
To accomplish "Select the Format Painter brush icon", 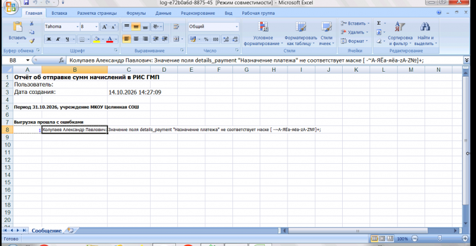I will point(32,41).
